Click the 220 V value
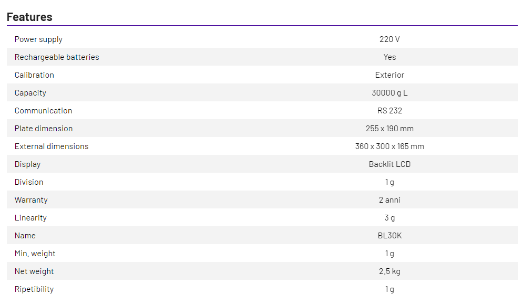This screenshot has height=305, width=523. pos(389,39)
